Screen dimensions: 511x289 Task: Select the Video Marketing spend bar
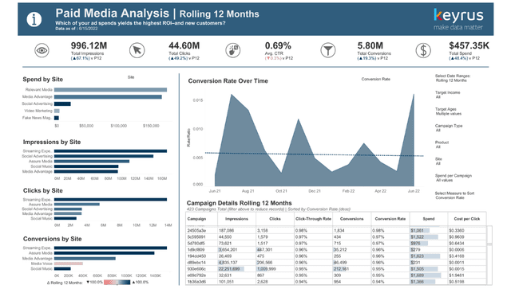57,111
